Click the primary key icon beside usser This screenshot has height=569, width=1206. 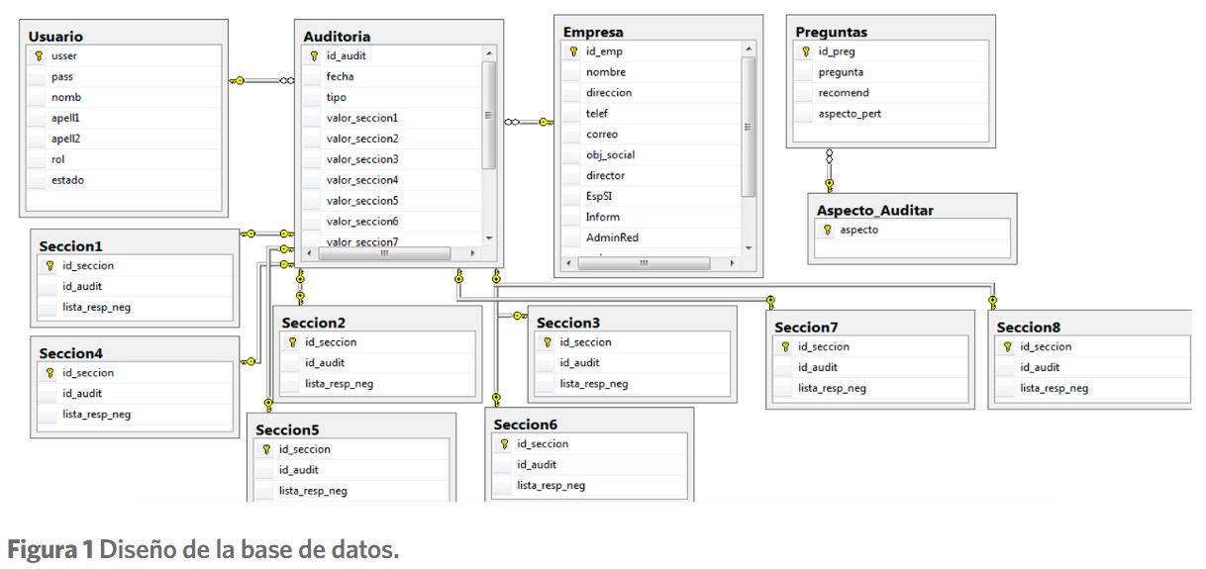[x=39, y=56]
